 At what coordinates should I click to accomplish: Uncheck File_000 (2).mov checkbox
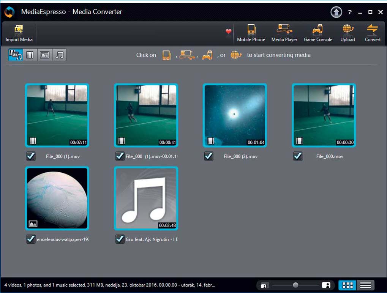click(209, 156)
